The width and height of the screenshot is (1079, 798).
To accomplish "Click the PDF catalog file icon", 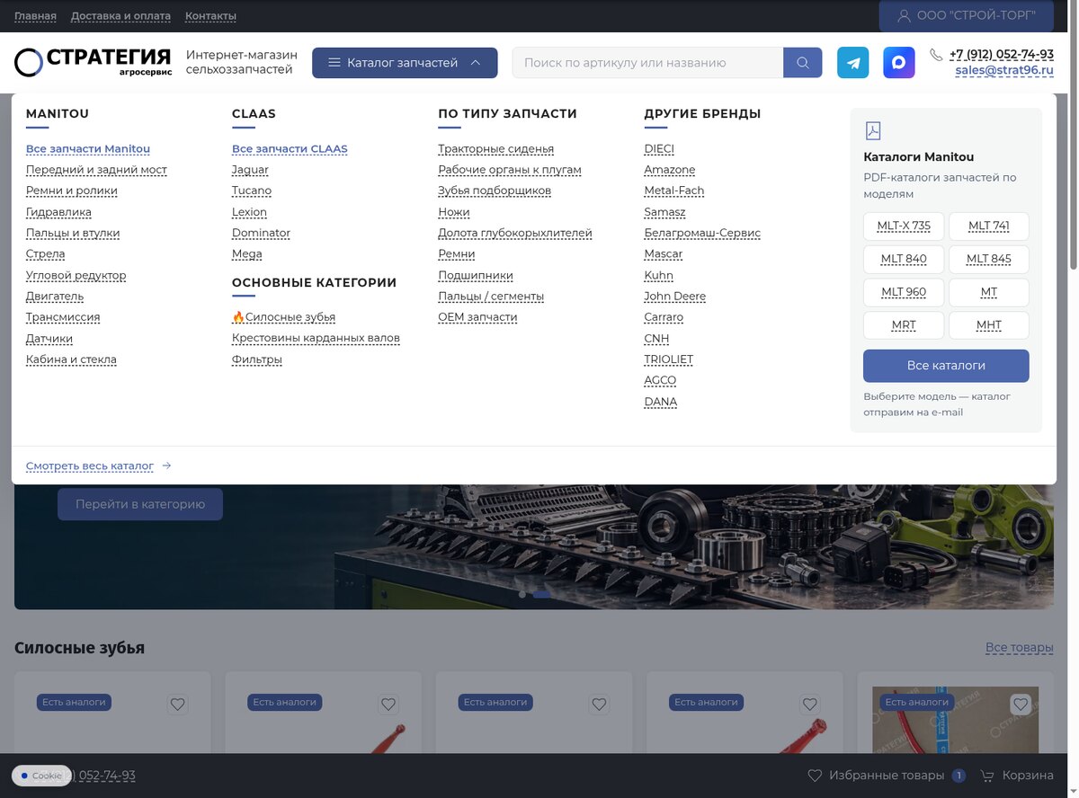I will [x=873, y=131].
